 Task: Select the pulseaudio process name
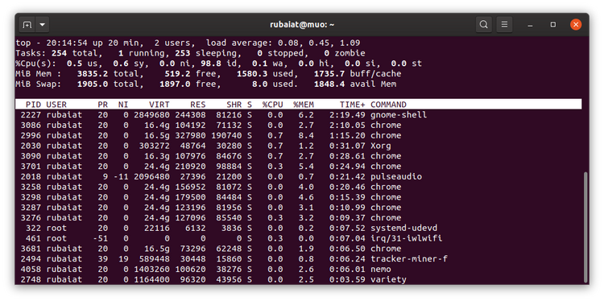(396, 177)
